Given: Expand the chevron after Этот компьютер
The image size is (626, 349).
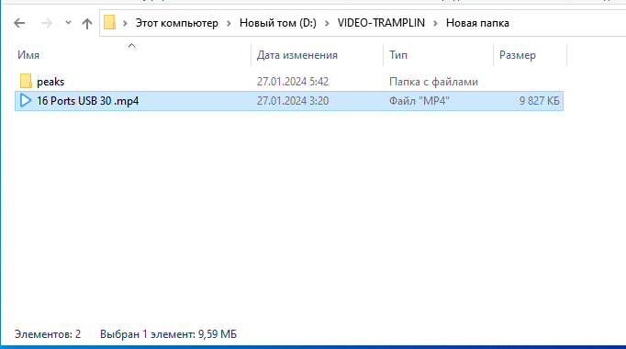Looking at the screenshot, I should (229, 23).
